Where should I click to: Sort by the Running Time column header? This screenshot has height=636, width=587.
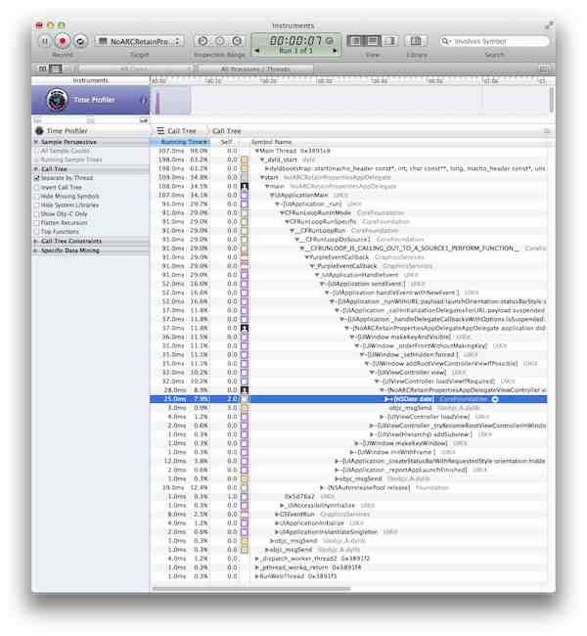point(180,142)
